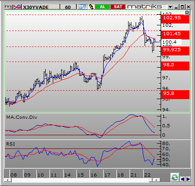Image resolution: width=195 pixels, height=186 pixels.
Task: Select the 98,5 support level label
Action: [x=175, y=66]
